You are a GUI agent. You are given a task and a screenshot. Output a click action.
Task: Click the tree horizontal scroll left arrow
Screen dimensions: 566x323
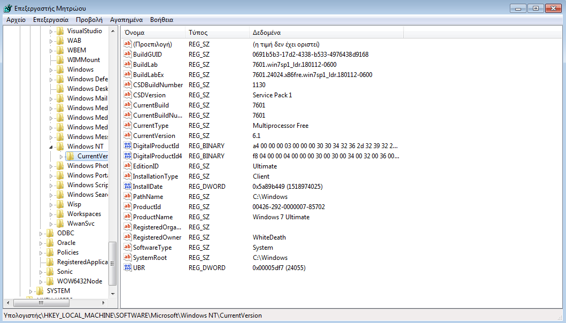tap(8, 302)
